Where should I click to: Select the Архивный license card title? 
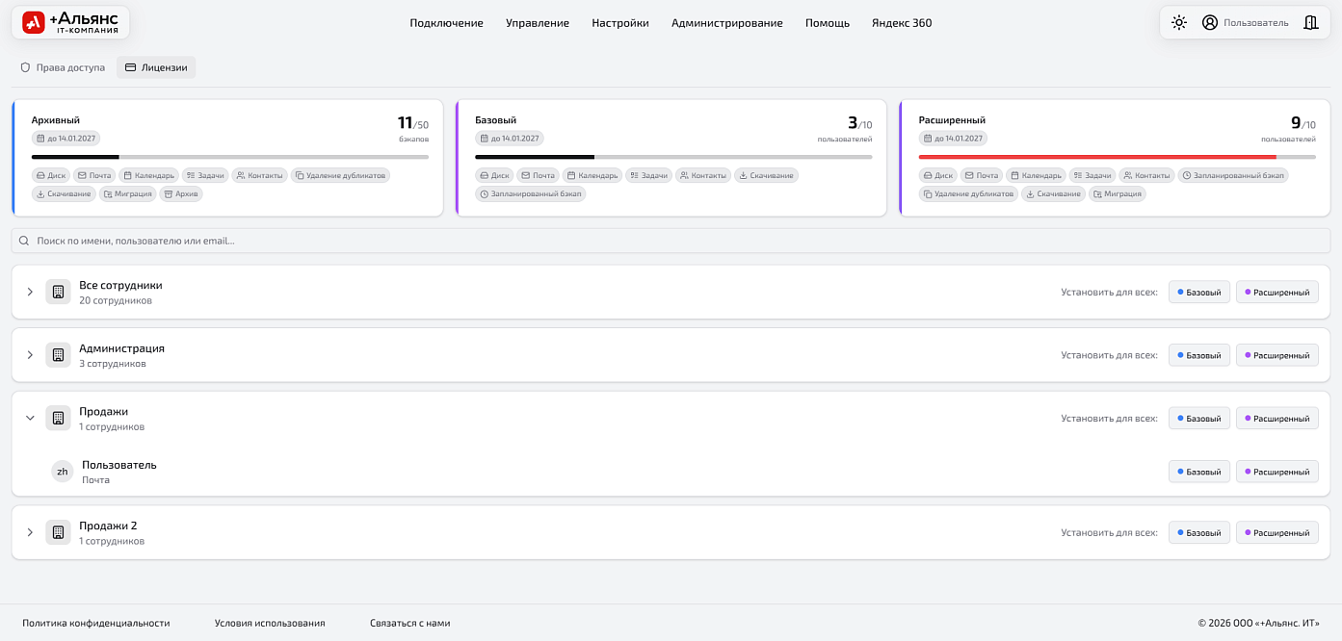point(56,120)
